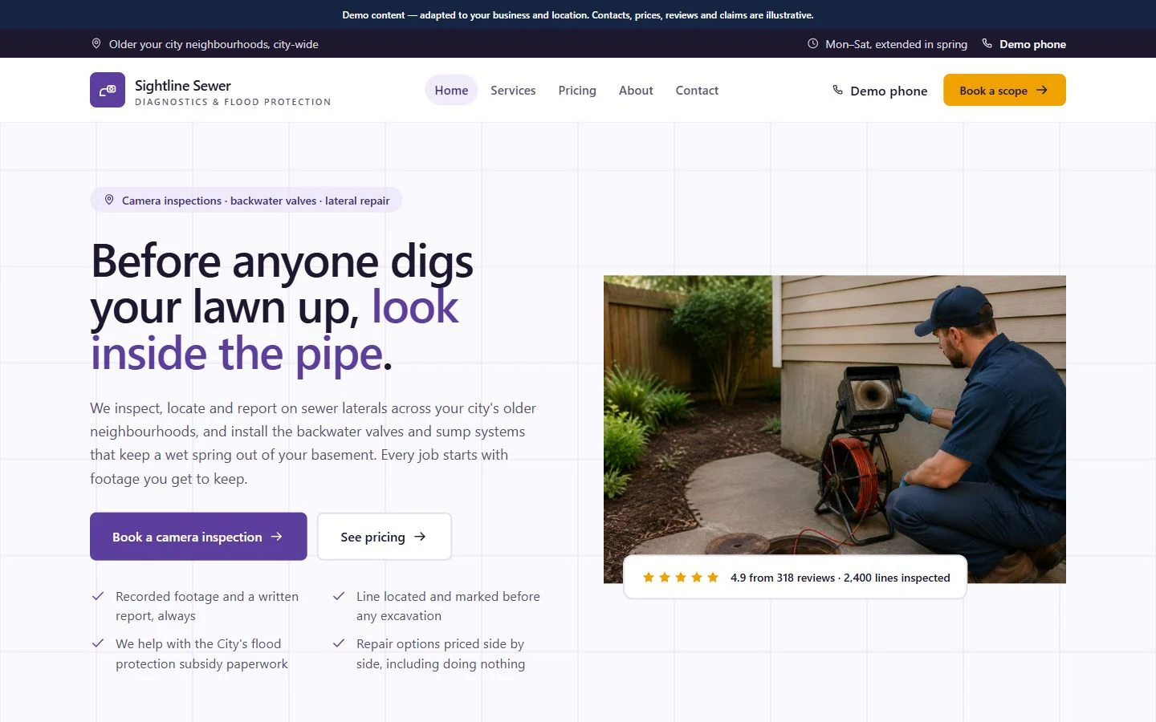This screenshot has height=722, width=1156.
Task: Click the Sightline Sewer logo icon
Action: 108,90
